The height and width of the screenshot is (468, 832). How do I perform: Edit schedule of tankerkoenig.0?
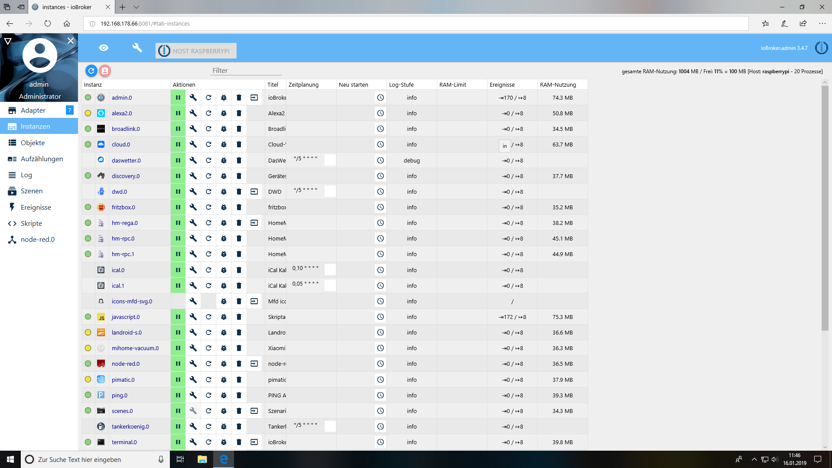[330, 426]
